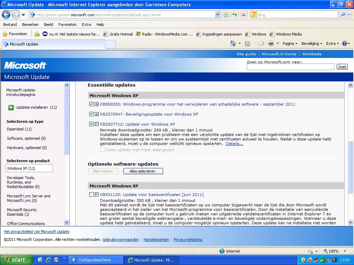Select Software, optioneel (9)
Image resolution: width=354 pixels, height=265 pixels.
[x=26, y=138]
